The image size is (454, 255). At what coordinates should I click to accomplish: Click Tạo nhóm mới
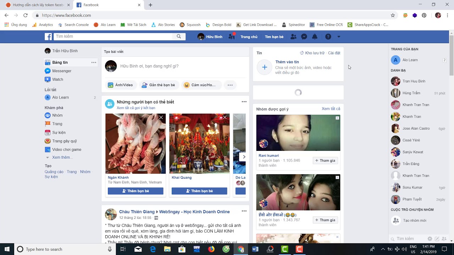click(414, 221)
